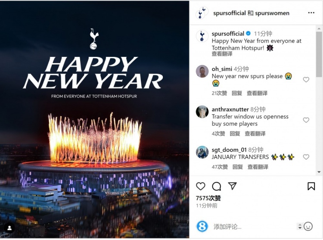This screenshot has width=323, height=240.
Task: Show tagged accounts via person icon on image
Action: (9, 228)
